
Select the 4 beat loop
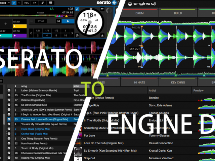47,36
